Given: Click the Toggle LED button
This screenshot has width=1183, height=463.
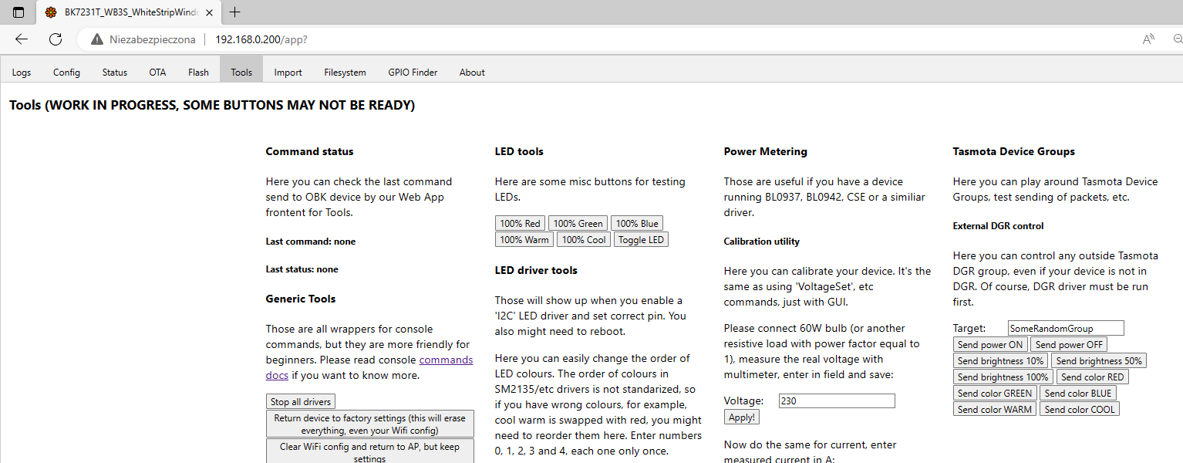Looking at the screenshot, I should [641, 240].
